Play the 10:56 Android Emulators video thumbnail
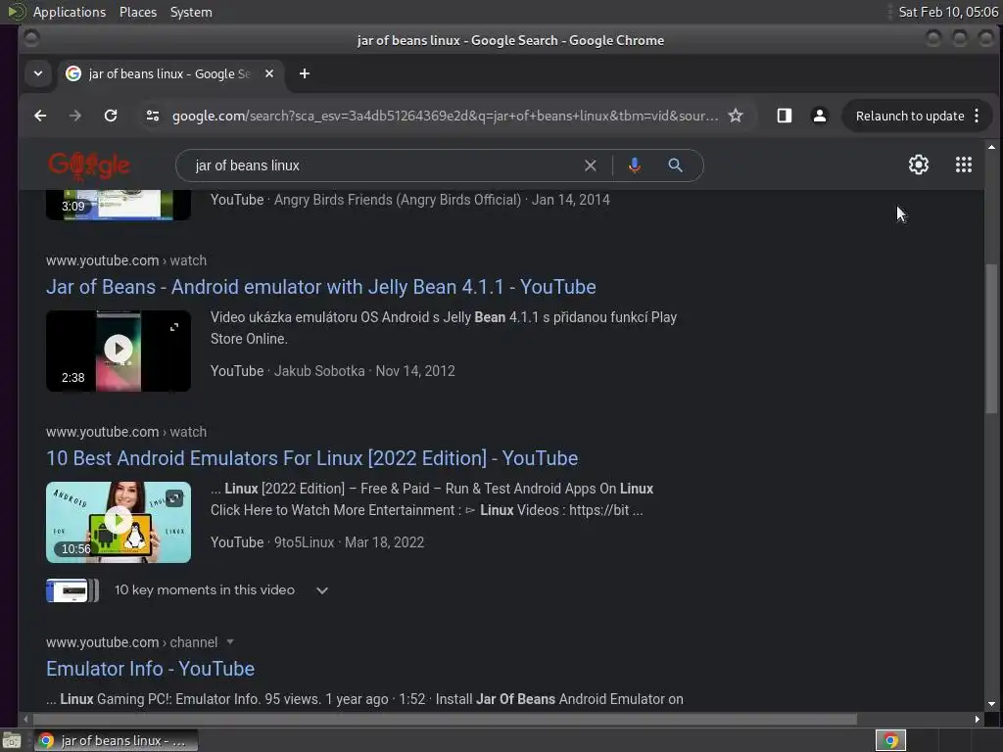 pos(119,522)
